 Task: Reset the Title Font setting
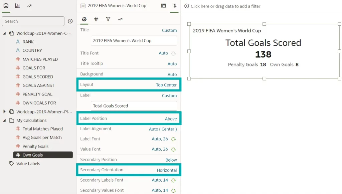point(173,53)
